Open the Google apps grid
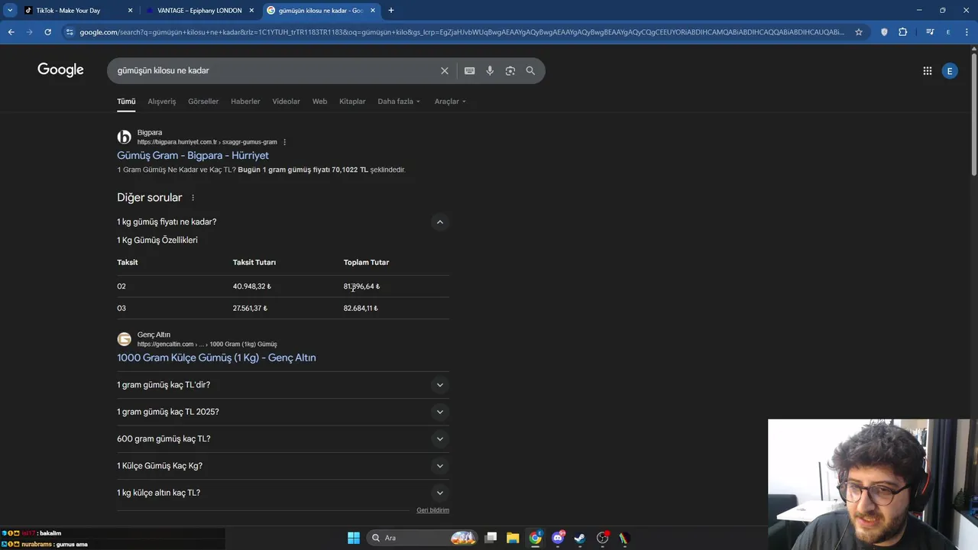 point(927,70)
